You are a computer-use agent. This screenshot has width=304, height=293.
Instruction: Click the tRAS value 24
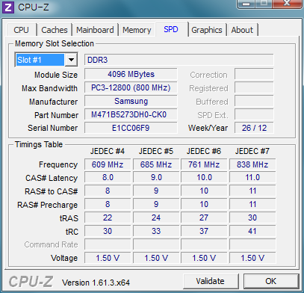(x=156, y=218)
